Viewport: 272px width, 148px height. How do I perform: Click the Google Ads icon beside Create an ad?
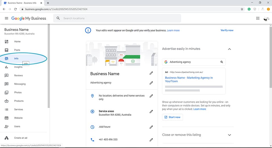pos(7,138)
